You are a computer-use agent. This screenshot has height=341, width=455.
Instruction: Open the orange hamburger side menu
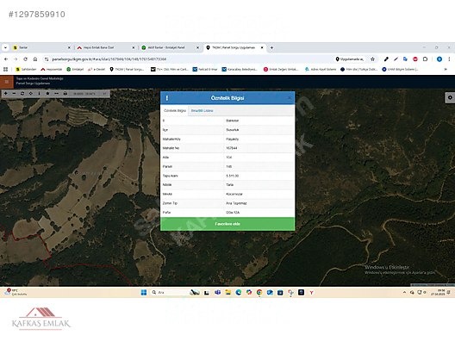[x=7, y=82]
